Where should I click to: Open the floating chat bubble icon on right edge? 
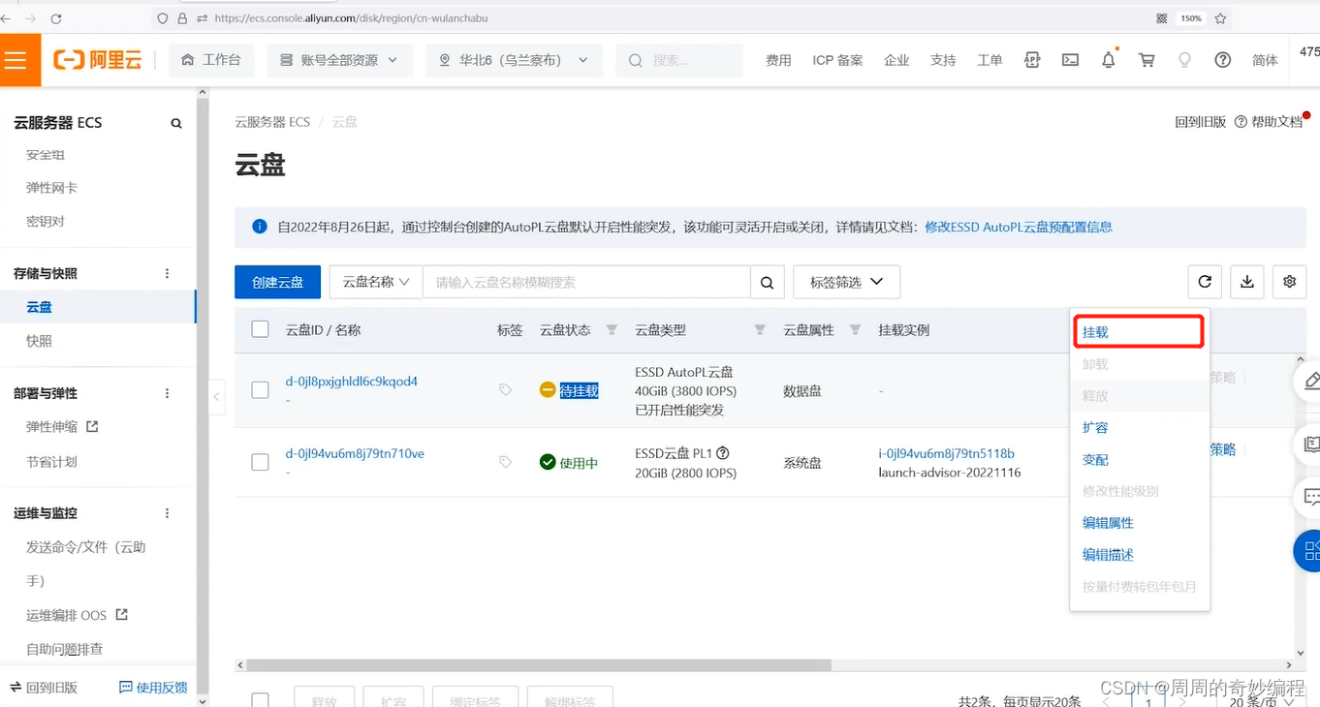(x=1310, y=498)
